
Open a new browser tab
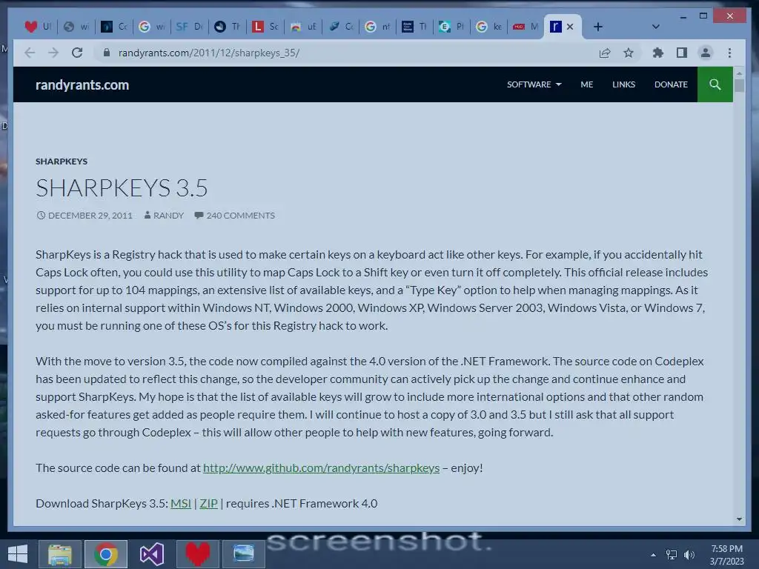[x=598, y=27]
